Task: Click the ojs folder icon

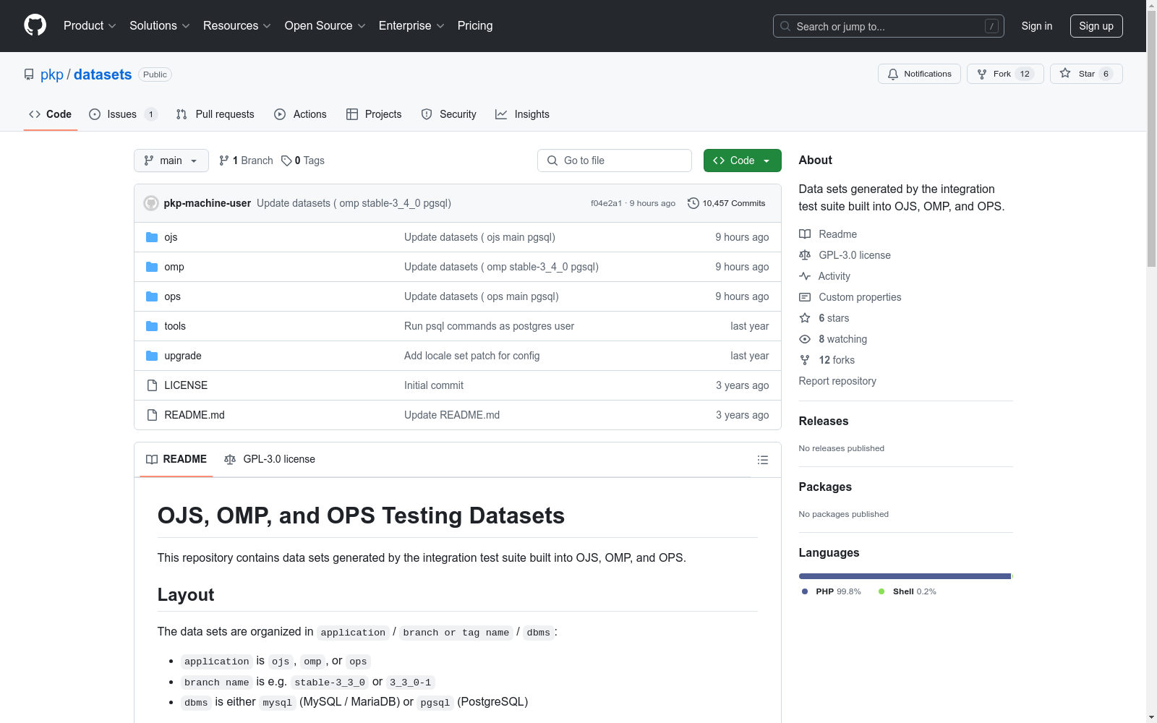Action: pos(152,237)
